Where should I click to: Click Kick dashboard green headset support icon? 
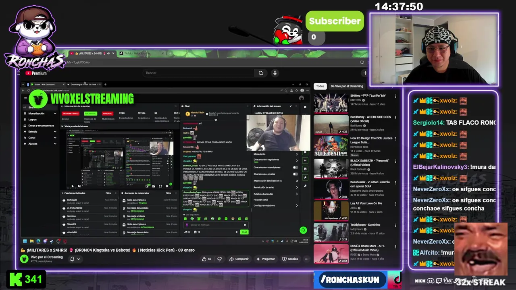[303, 230]
